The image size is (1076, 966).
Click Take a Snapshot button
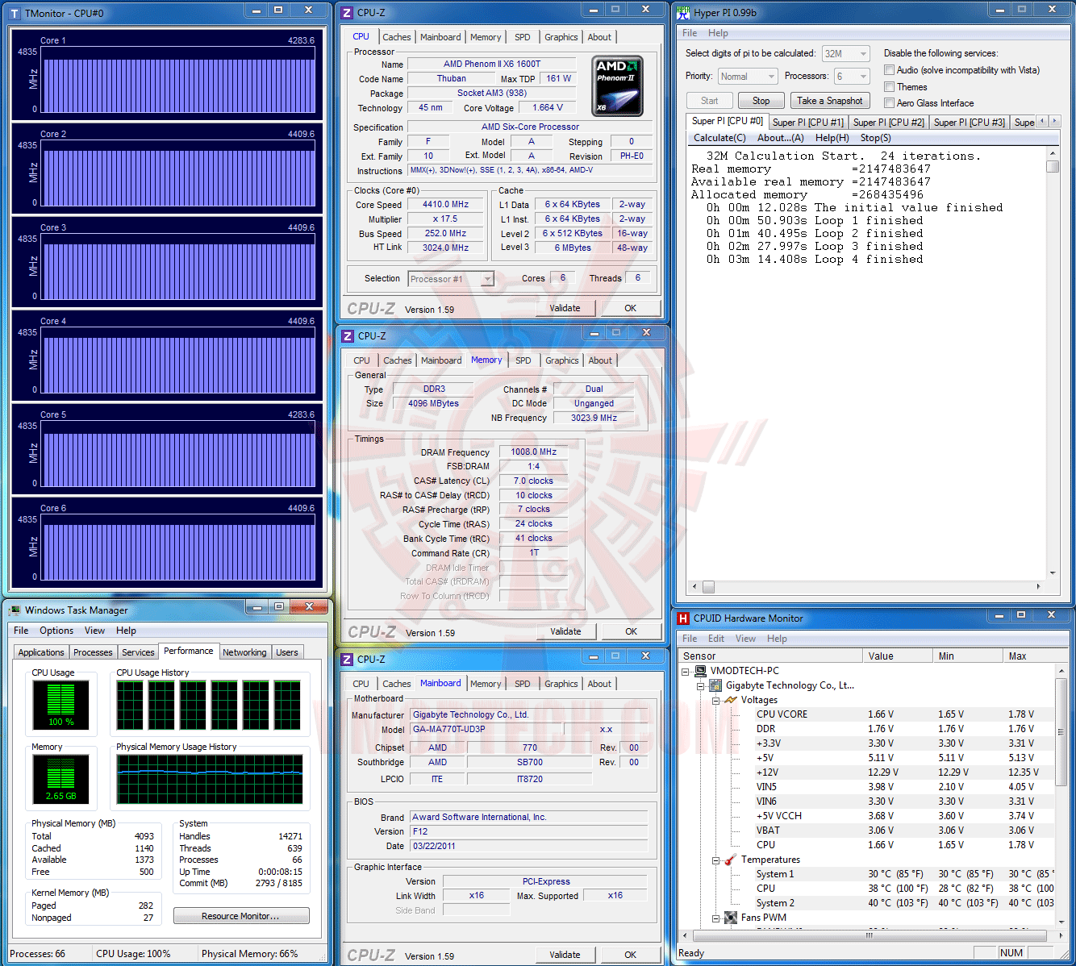(x=830, y=101)
